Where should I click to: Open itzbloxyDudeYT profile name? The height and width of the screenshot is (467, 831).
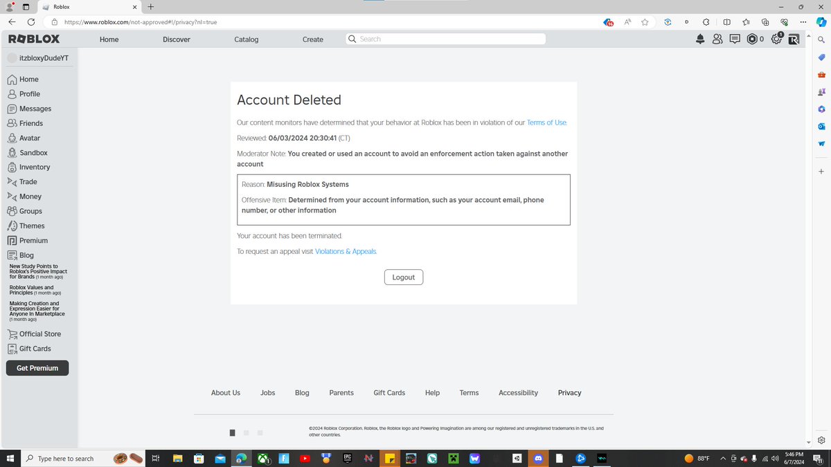pyautogui.click(x=44, y=58)
